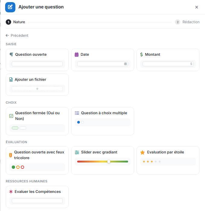Select the Slider avec gradiant card

tap(102, 160)
